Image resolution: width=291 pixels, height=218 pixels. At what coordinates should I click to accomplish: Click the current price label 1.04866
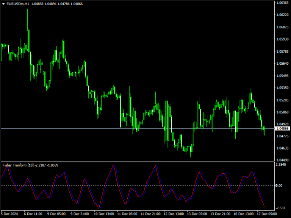click(282, 128)
